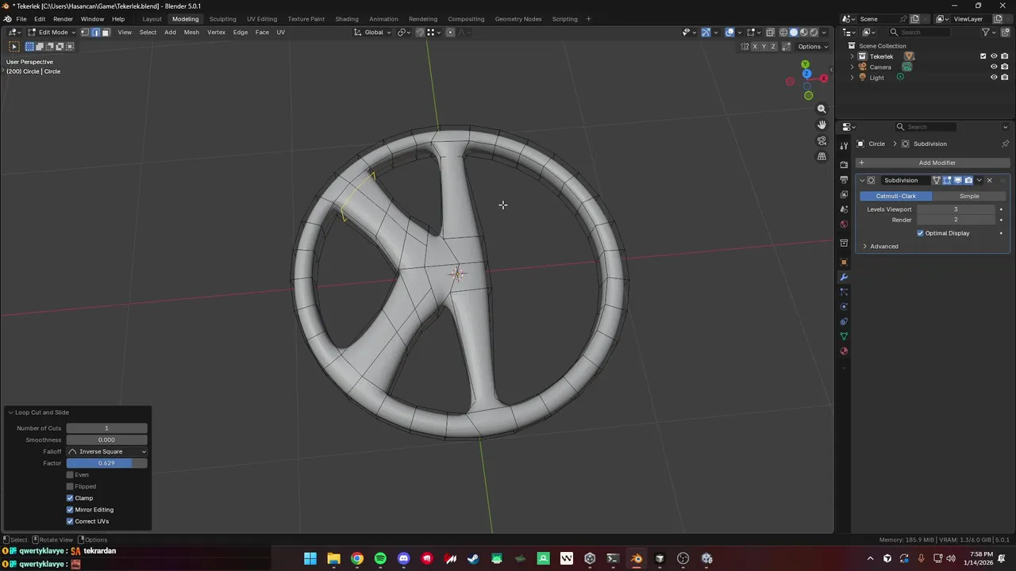The image size is (1016, 571).
Task: Pin the properties editor context
Action: [x=1005, y=144]
